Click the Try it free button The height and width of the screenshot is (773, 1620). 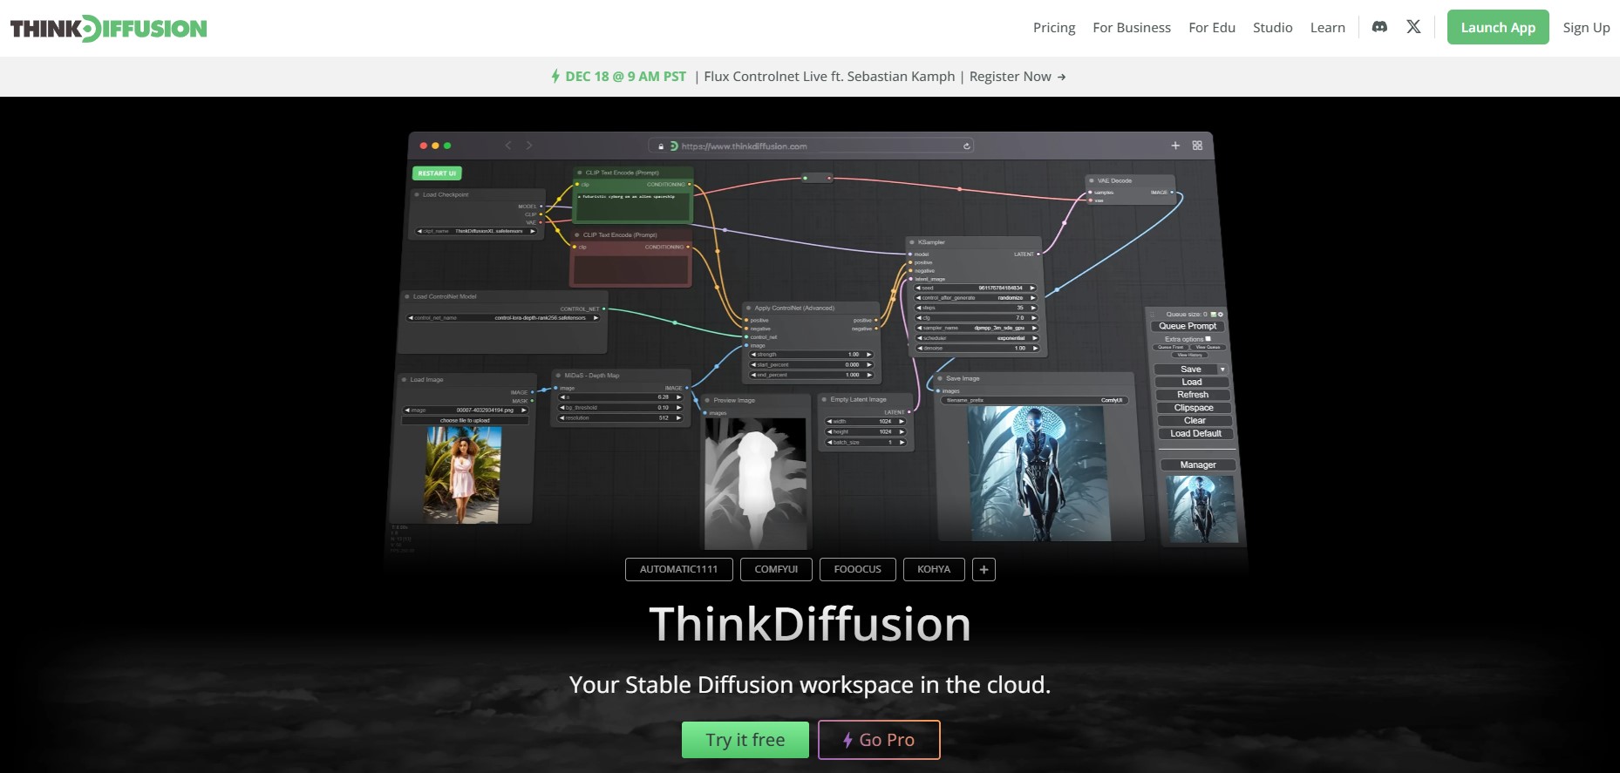[745, 740]
